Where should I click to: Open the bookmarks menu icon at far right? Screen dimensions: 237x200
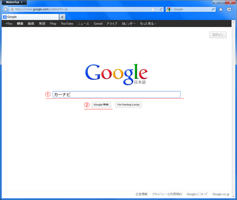coord(230,10)
